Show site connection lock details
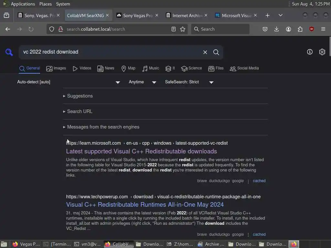This screenshot has width=331, height=248. (x=60, y=29)
